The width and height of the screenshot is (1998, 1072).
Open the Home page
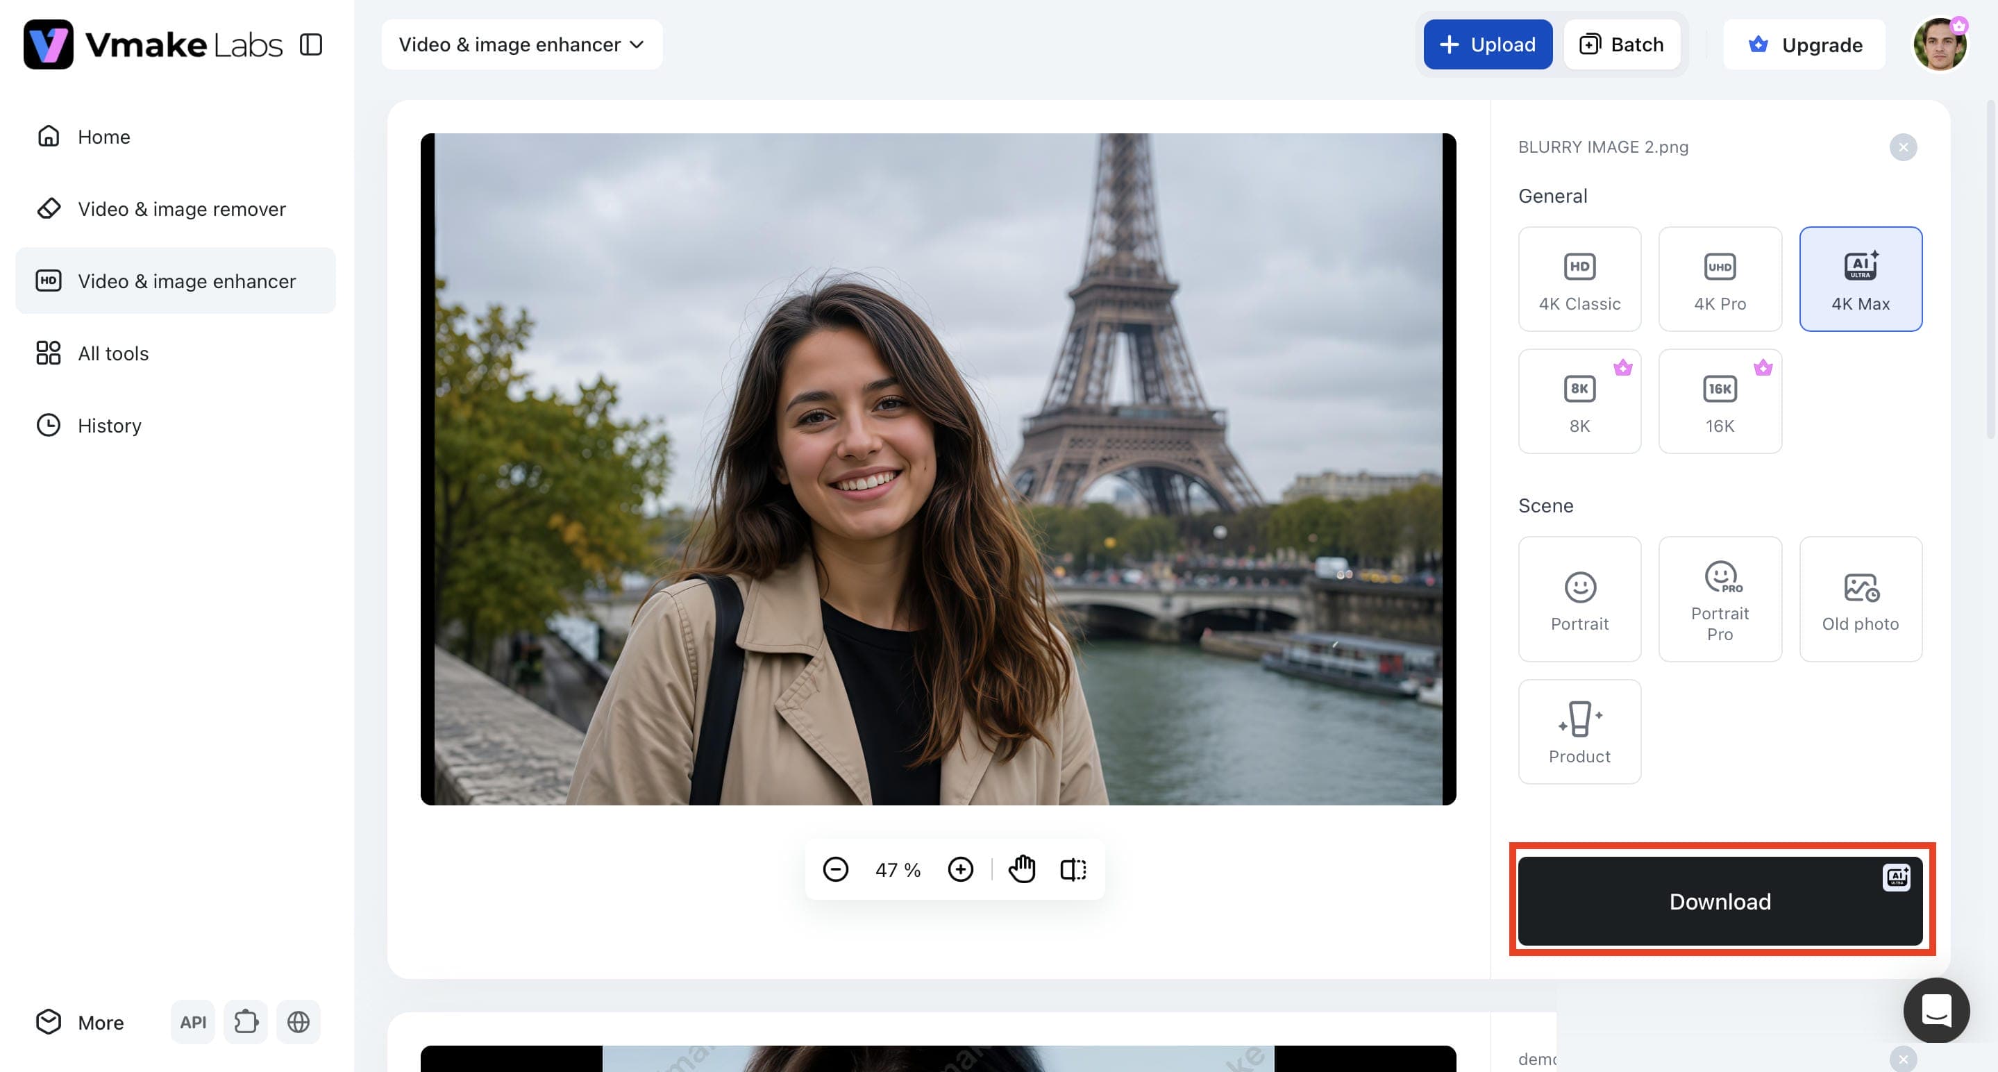point(175,137)
